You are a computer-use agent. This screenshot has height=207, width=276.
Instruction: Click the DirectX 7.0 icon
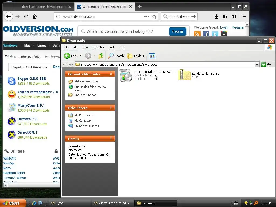pos(12,121)
